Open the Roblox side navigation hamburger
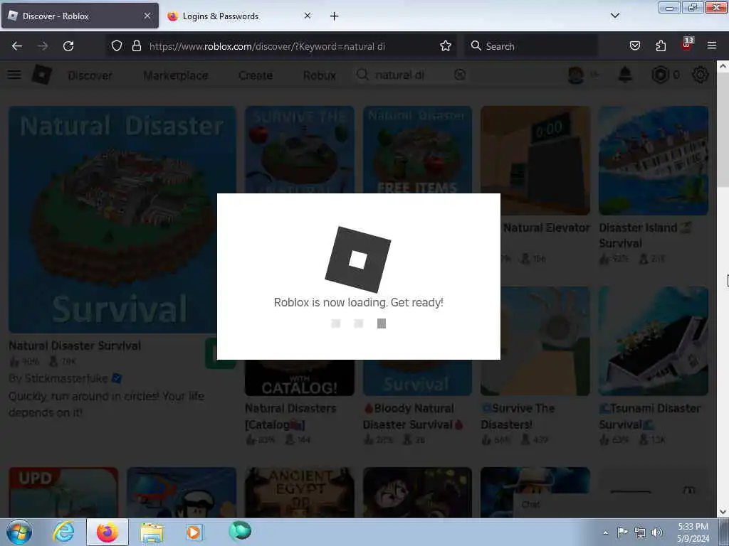 click(x=14, y=75)
